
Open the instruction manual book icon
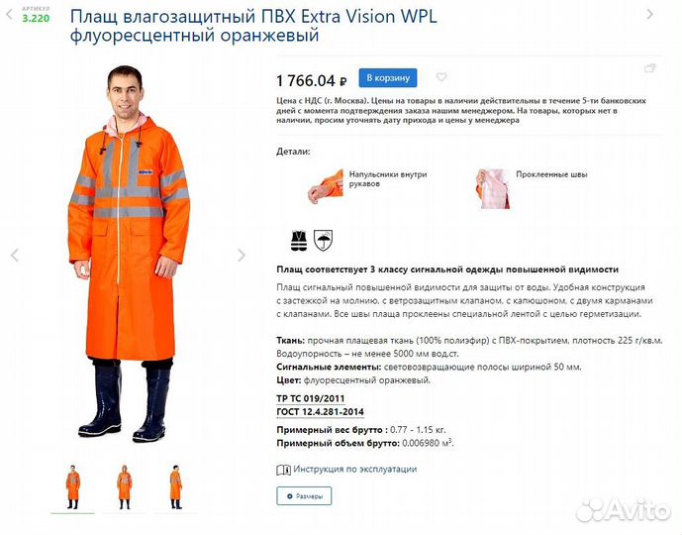pyautogui.click(x=283, y=470)
